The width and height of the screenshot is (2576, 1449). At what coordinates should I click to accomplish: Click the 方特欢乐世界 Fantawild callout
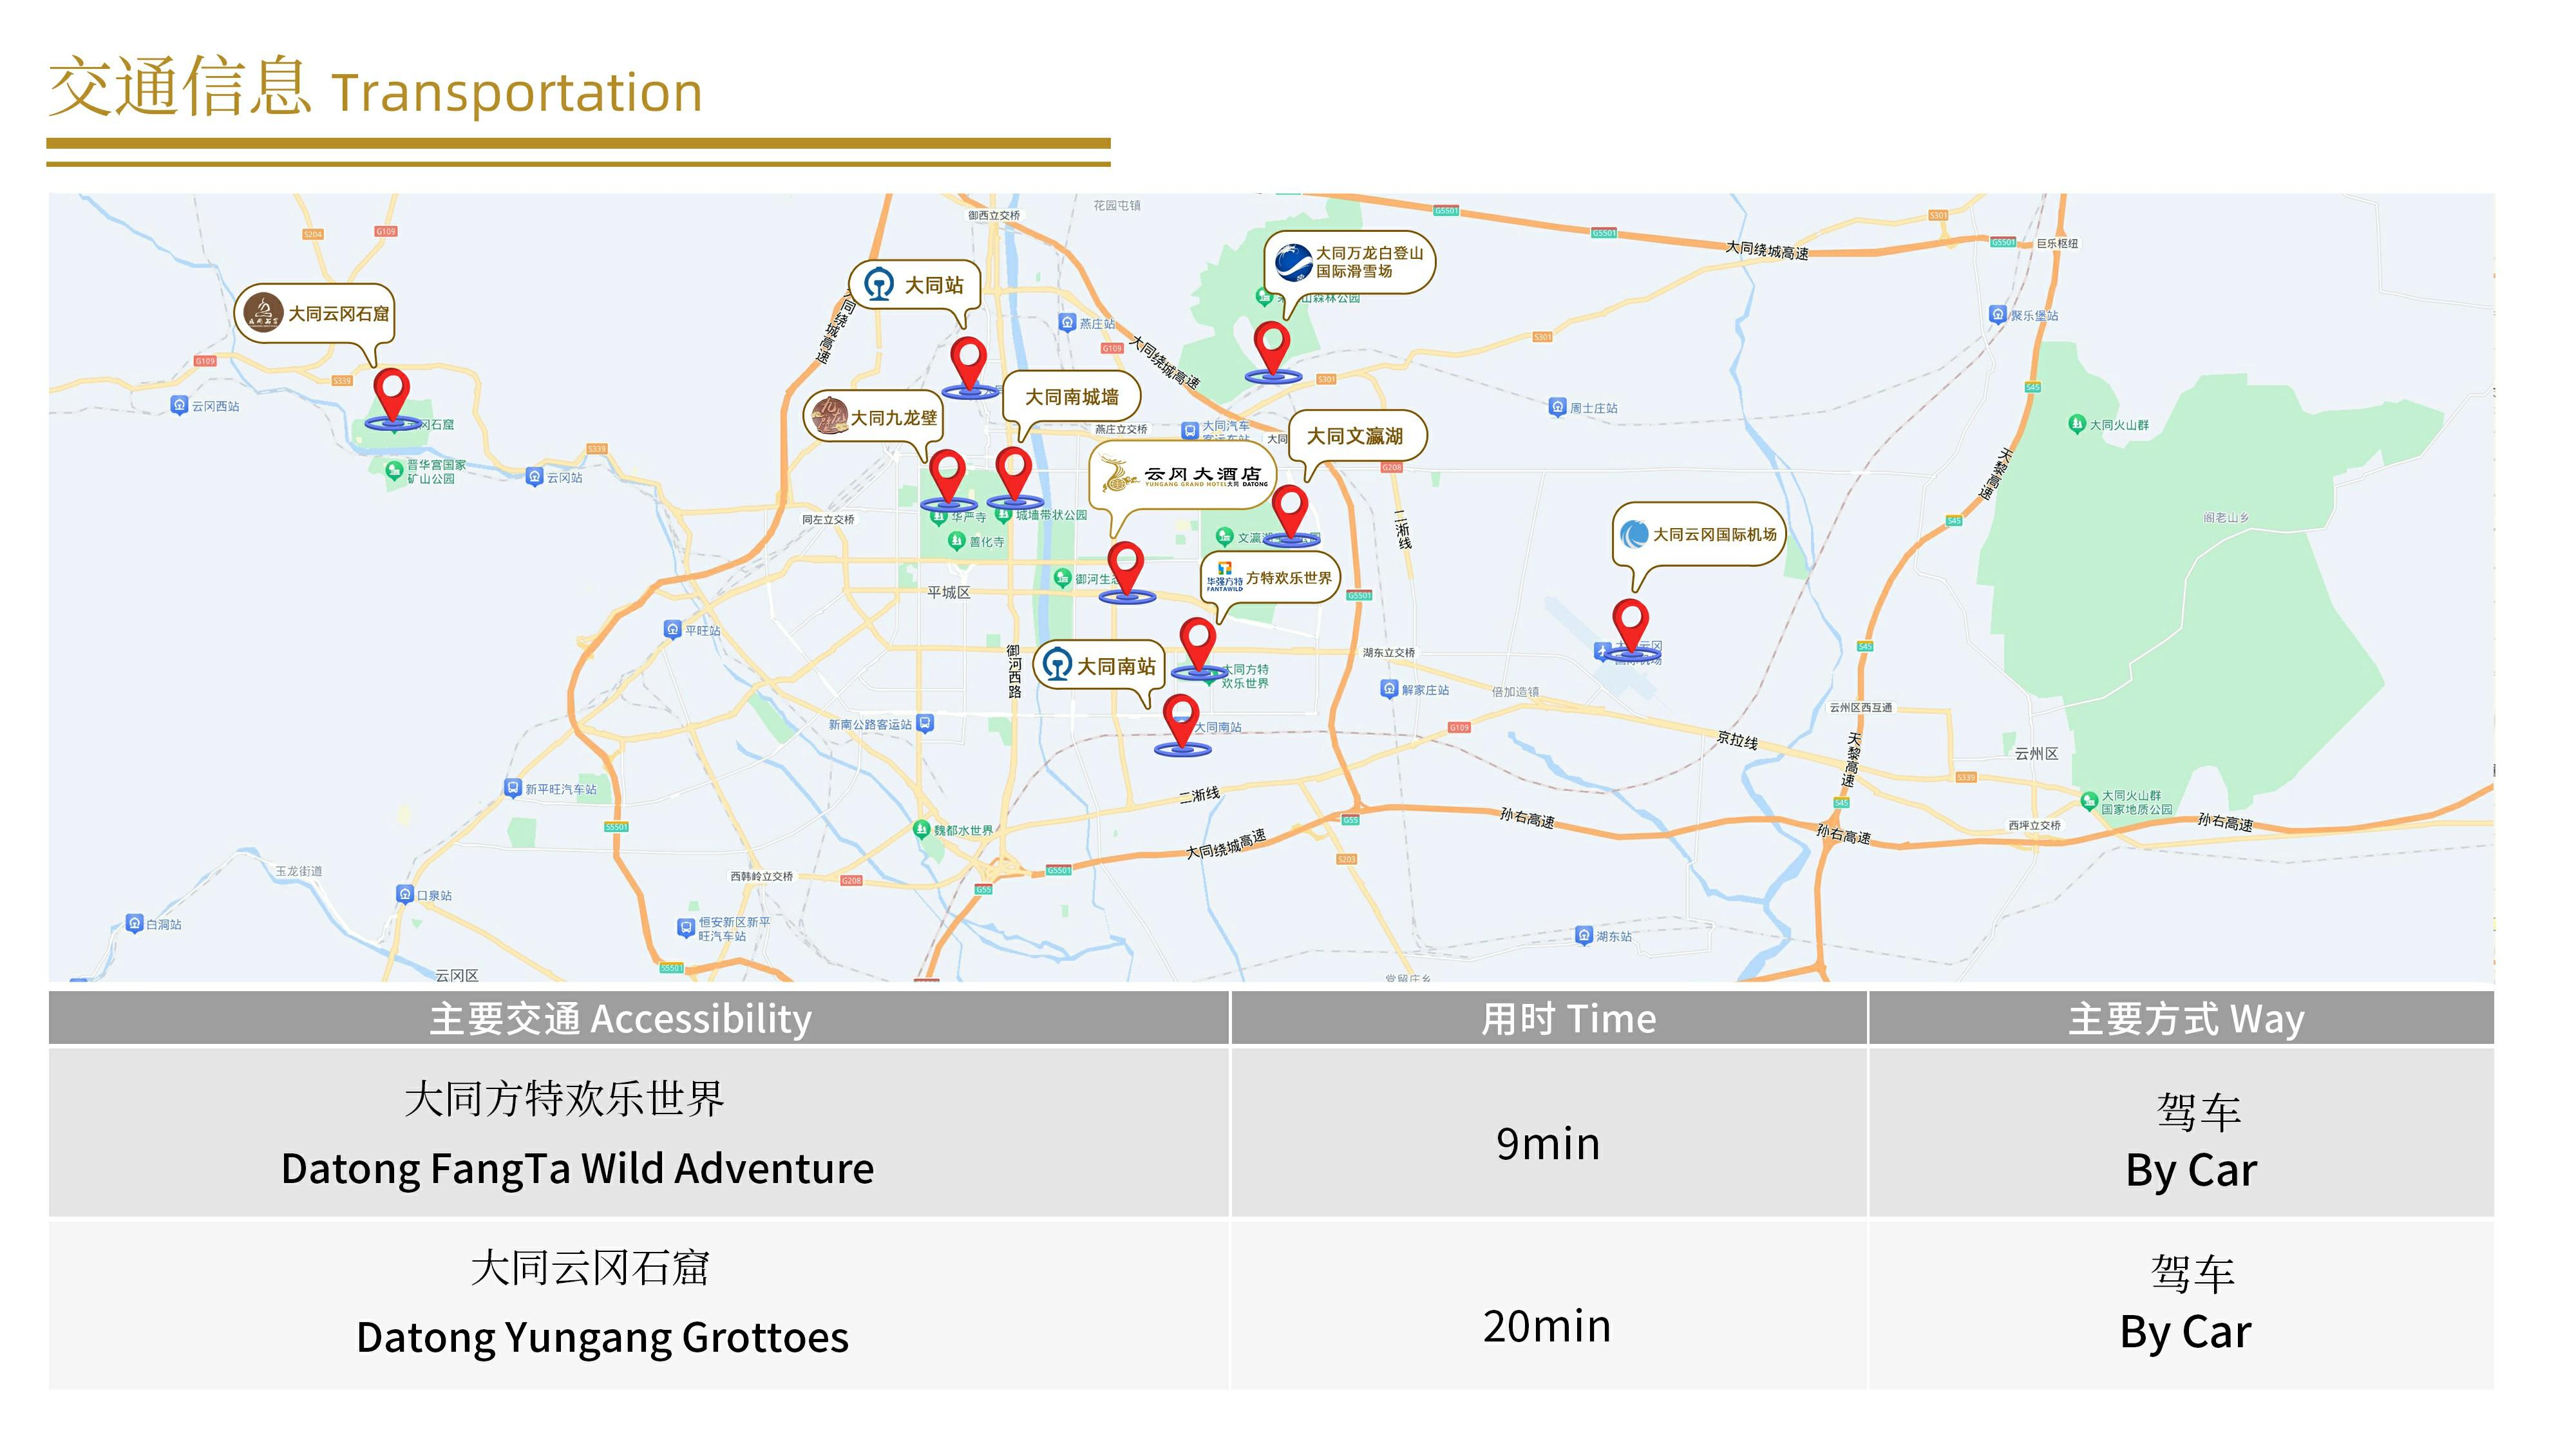point(1269,578)
